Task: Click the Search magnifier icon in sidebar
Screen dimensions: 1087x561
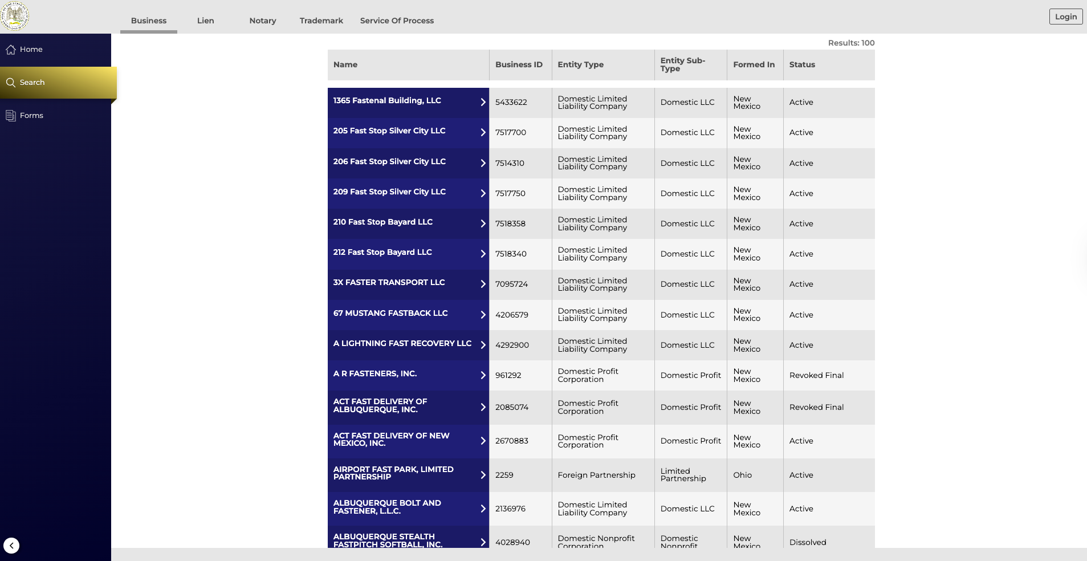Action: point(11,83)
